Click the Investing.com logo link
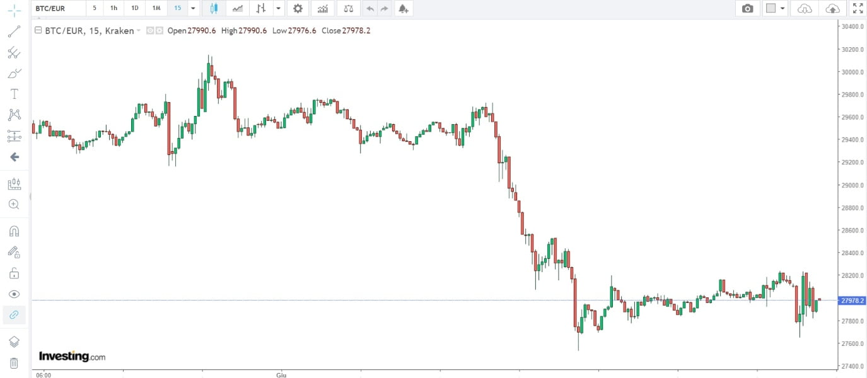Screen dimensions: 867x378 (x=72, y=357)
